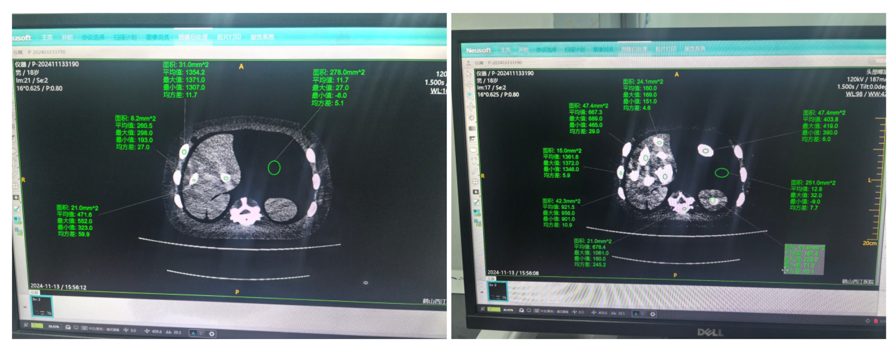
Task: Open the 胶片打印 tab on left monitor
Action: click(x=229, y=37)
